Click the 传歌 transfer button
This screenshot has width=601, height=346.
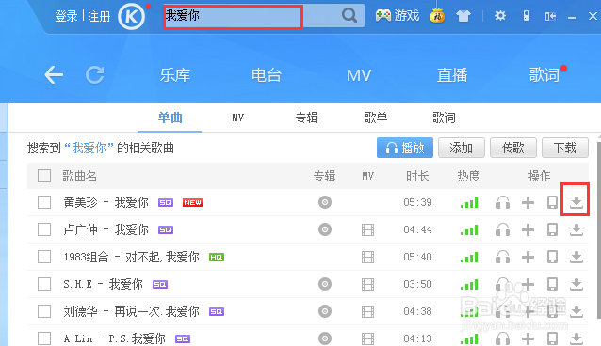click(513, 148)
